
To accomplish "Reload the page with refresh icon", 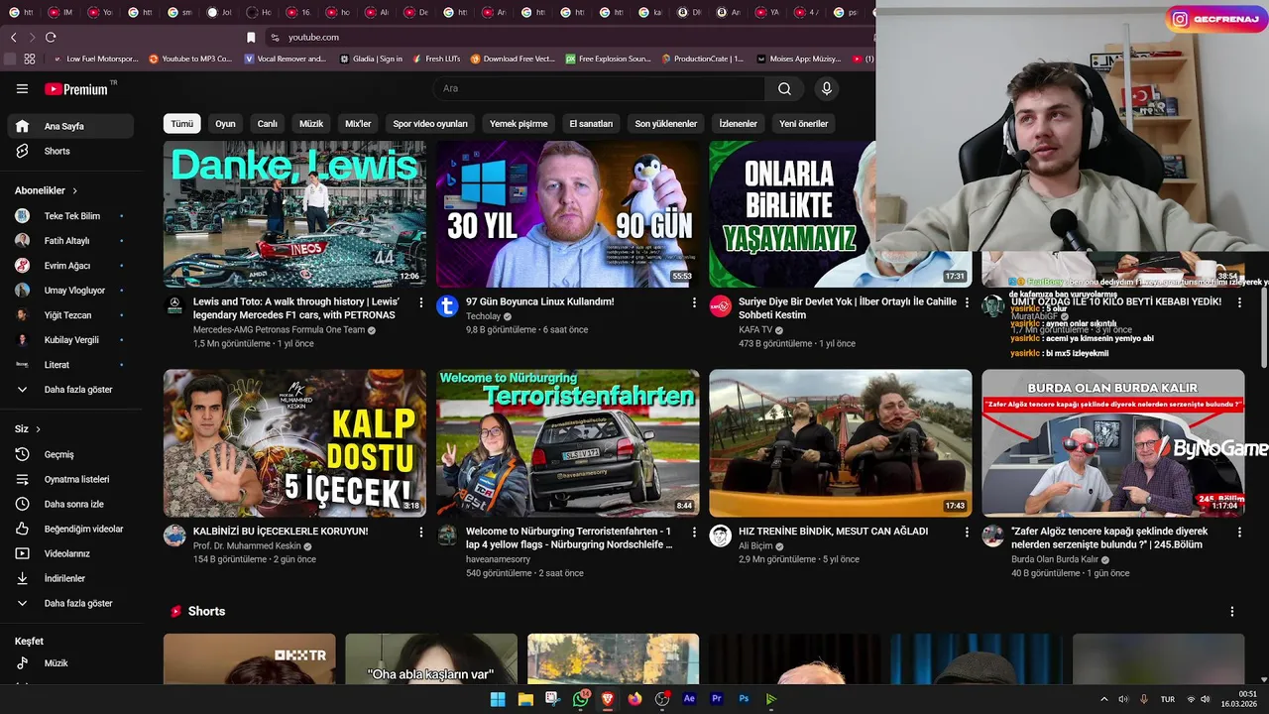I will pyautogui.click(x=51, y=37).
